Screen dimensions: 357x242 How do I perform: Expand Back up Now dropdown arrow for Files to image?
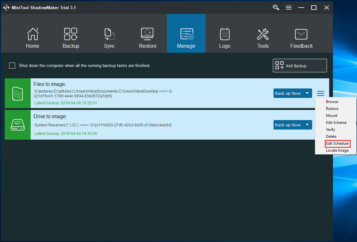pyautogui.click(x=307, y=93)
